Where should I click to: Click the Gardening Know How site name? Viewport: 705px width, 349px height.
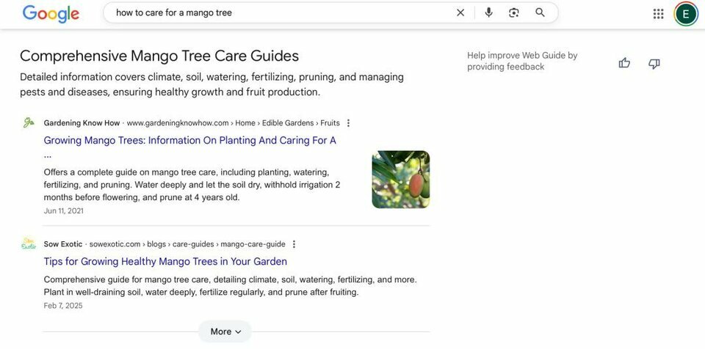(x=82, y=123)
